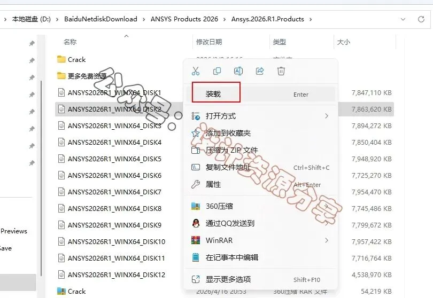Click the Rename icon in context menu

tap(238, 71)
